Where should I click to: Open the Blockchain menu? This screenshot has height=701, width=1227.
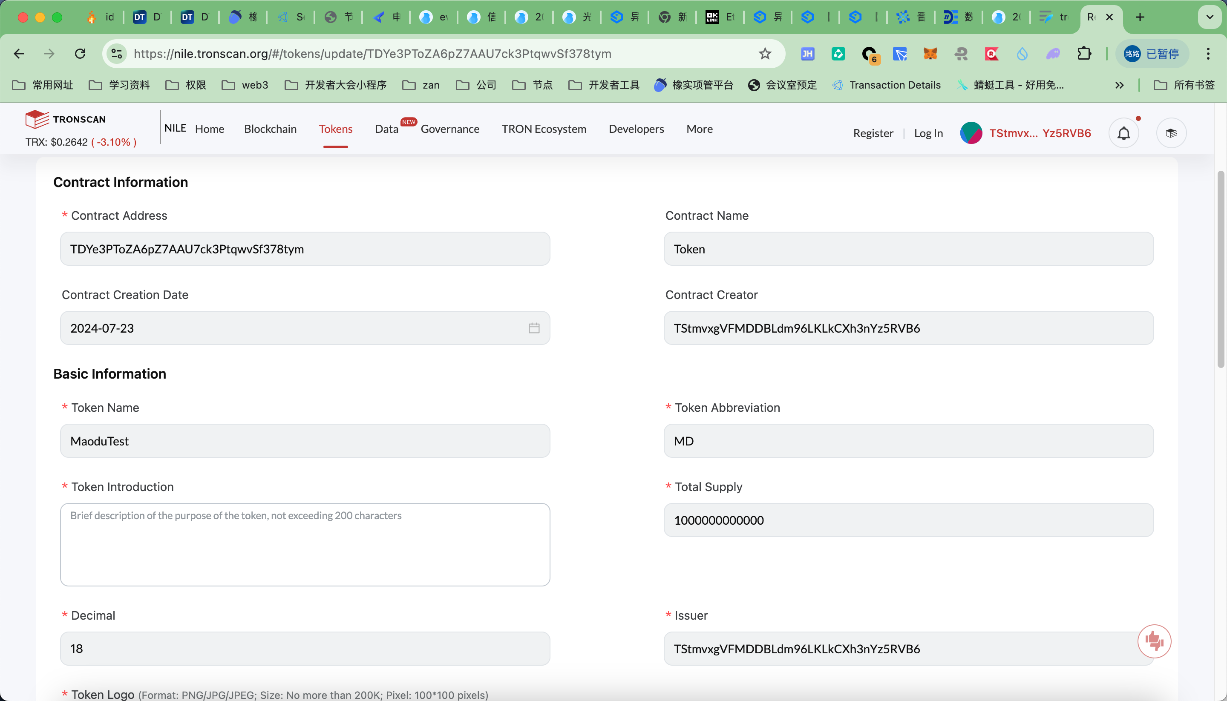click(x=270, y=129)
